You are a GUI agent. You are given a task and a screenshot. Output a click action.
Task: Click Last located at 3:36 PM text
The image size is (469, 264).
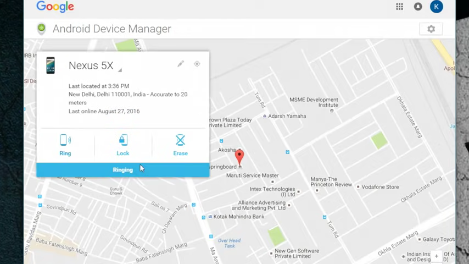[x=99, y=86]
